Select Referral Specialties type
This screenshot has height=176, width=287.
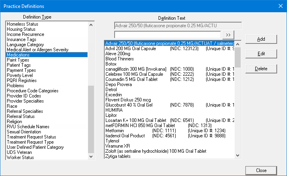[47, 111]
